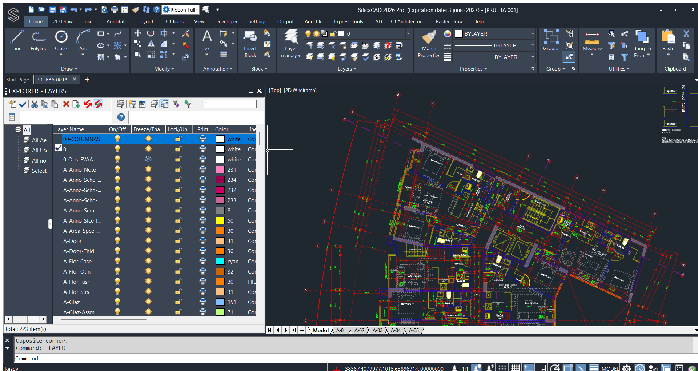Click the cut scissors in Explorer toolbar
Image resolution: width=698 pixels, height=371 pixels.
point(35,104)
